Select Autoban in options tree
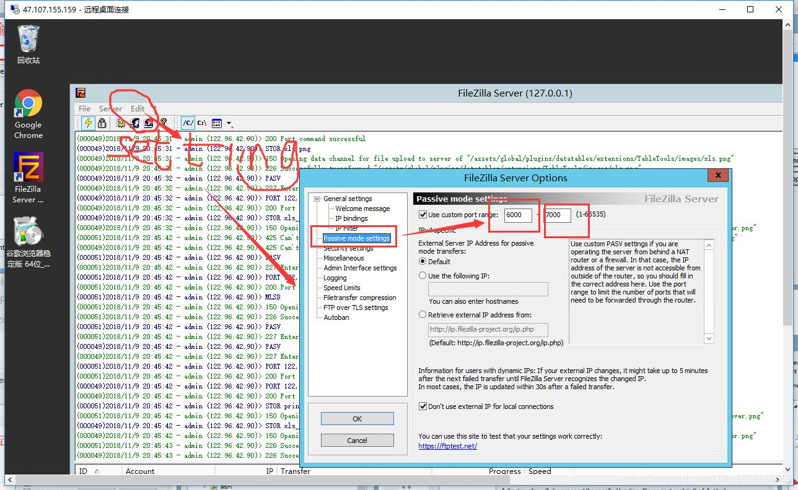This screenshot has height=490, width=798. pos(336,317)
